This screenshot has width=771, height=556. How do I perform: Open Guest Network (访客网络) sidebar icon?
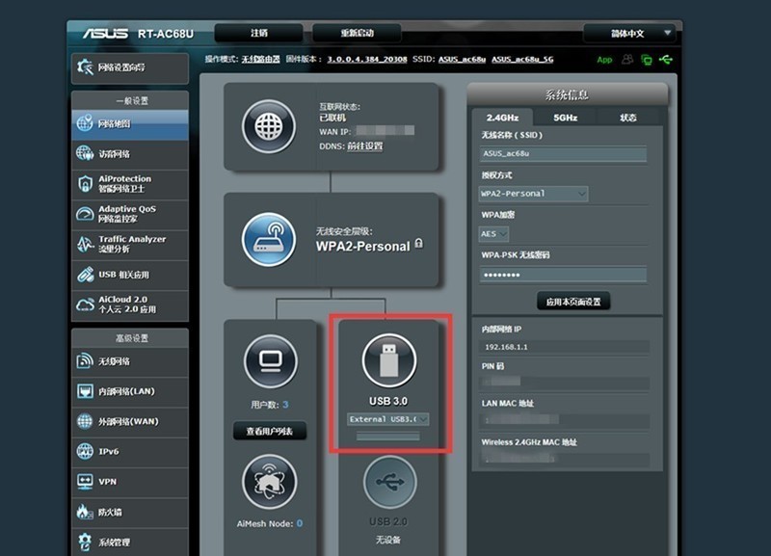[x=85, y=153]
